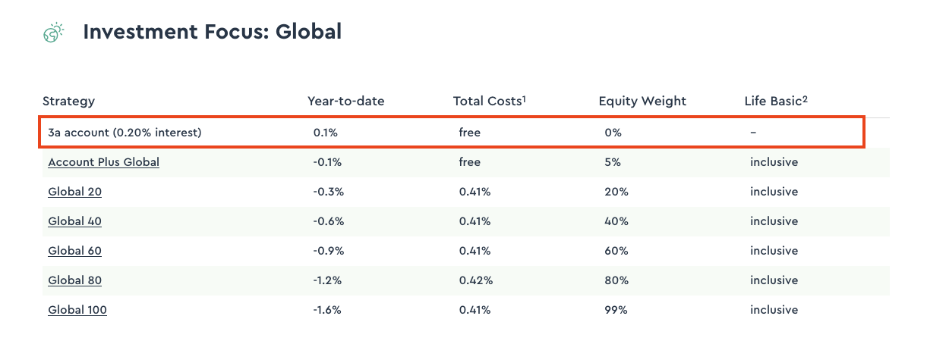Image resolution: width=927 pixels, height=341 pixels.
Task: Click the Total Costs column header
Action: tap(487, 102)
